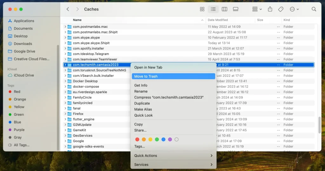This screenshot has height=171, width=325.
Task: Open Creative Cloud Files in the sidebar
Action: 29,59
